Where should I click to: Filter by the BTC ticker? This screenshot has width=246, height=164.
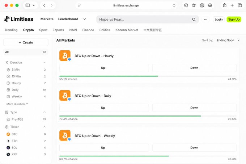pos(26,134)
